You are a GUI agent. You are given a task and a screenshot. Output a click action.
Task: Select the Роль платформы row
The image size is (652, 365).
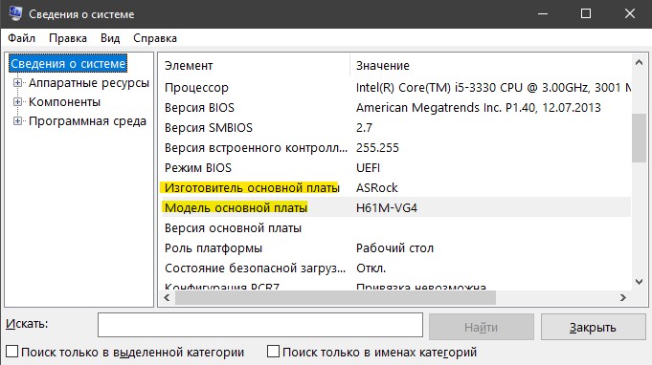click(x=395, y=248)
